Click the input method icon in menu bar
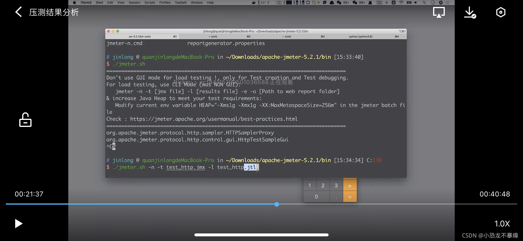Viewport: 523px width, 241px height. [x=393, y=3]
